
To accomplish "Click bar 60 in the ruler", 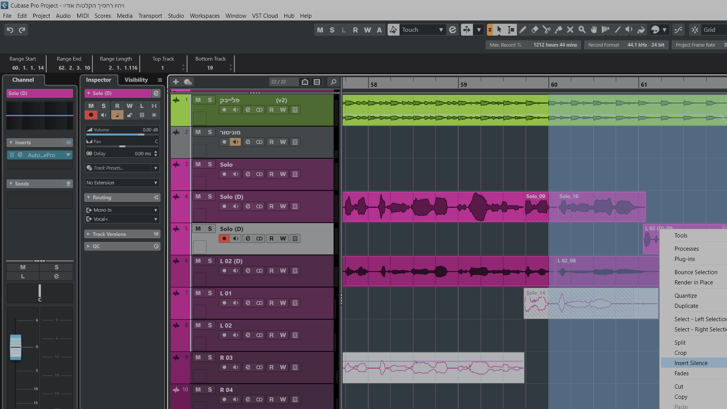I will click(554, 84).
